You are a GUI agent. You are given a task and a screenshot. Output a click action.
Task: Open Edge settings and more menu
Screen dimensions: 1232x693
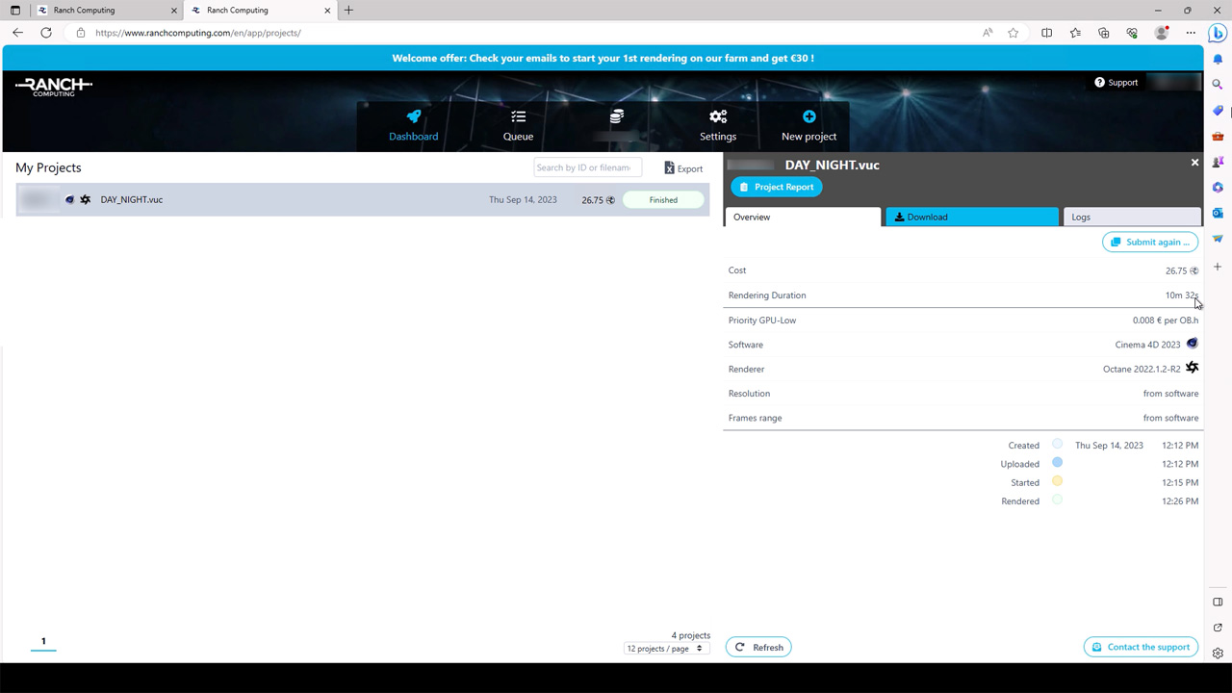1191,33
